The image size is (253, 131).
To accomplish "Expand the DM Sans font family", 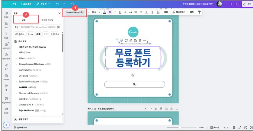I will 16,76.
